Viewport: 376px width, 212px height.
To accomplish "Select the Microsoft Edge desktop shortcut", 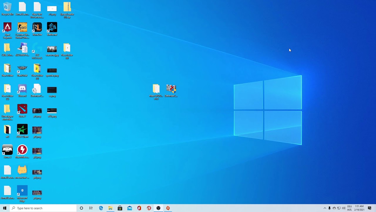I will [x=22, y=194].
